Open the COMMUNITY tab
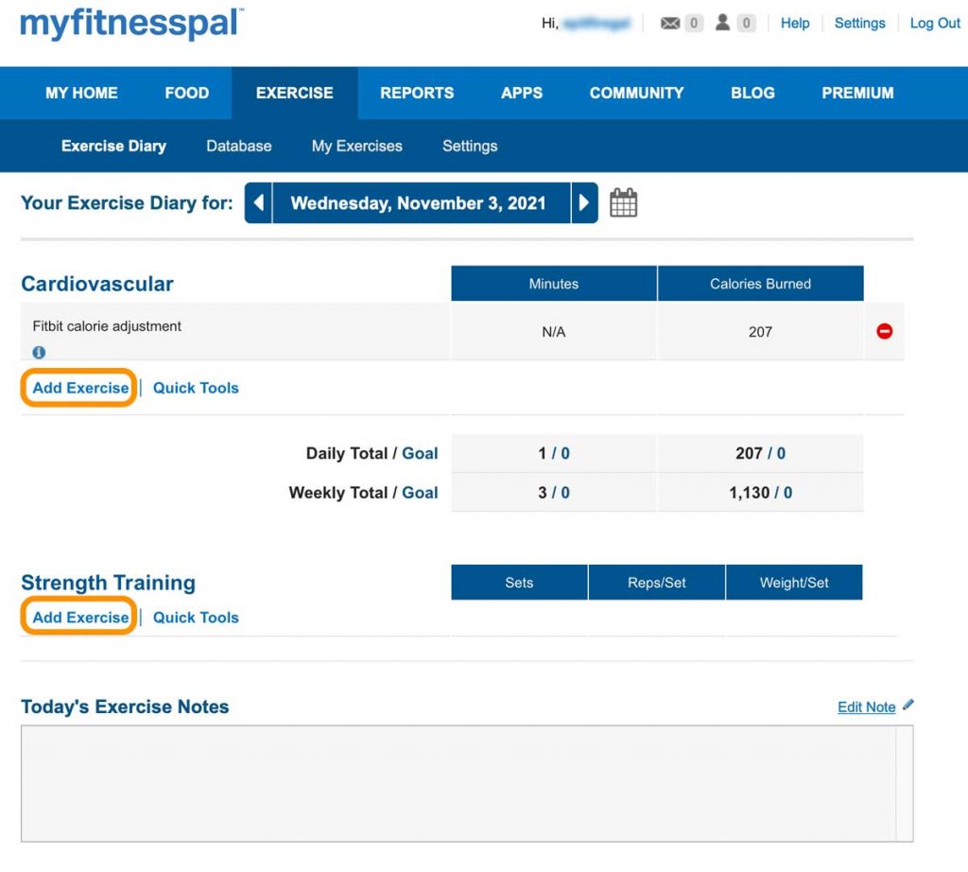The image size is (968, 872). coord(636,93)
